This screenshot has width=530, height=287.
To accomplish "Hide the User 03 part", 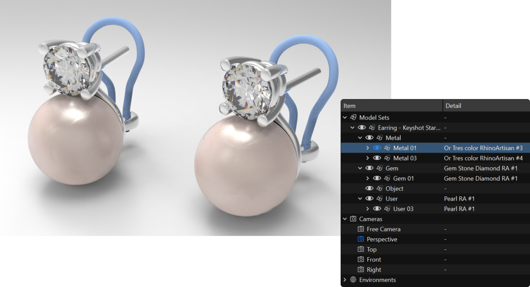I will (x=377, y=209).
